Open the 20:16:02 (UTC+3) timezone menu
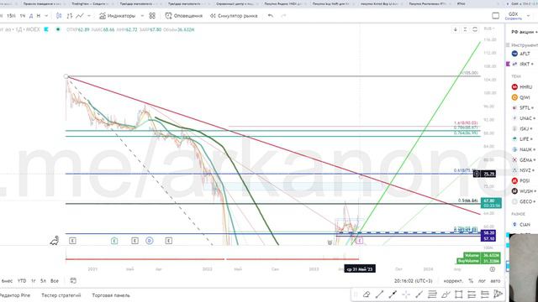This screenshot has height=302, width=538. click(413, 281)
